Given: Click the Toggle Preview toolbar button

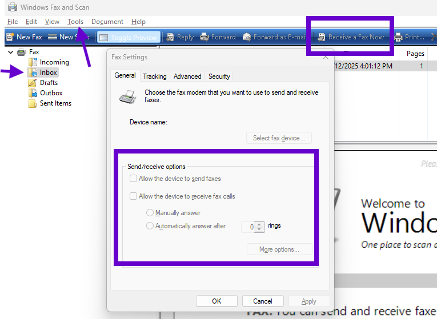Looking at the screenshot, I should tap(129, 37).
